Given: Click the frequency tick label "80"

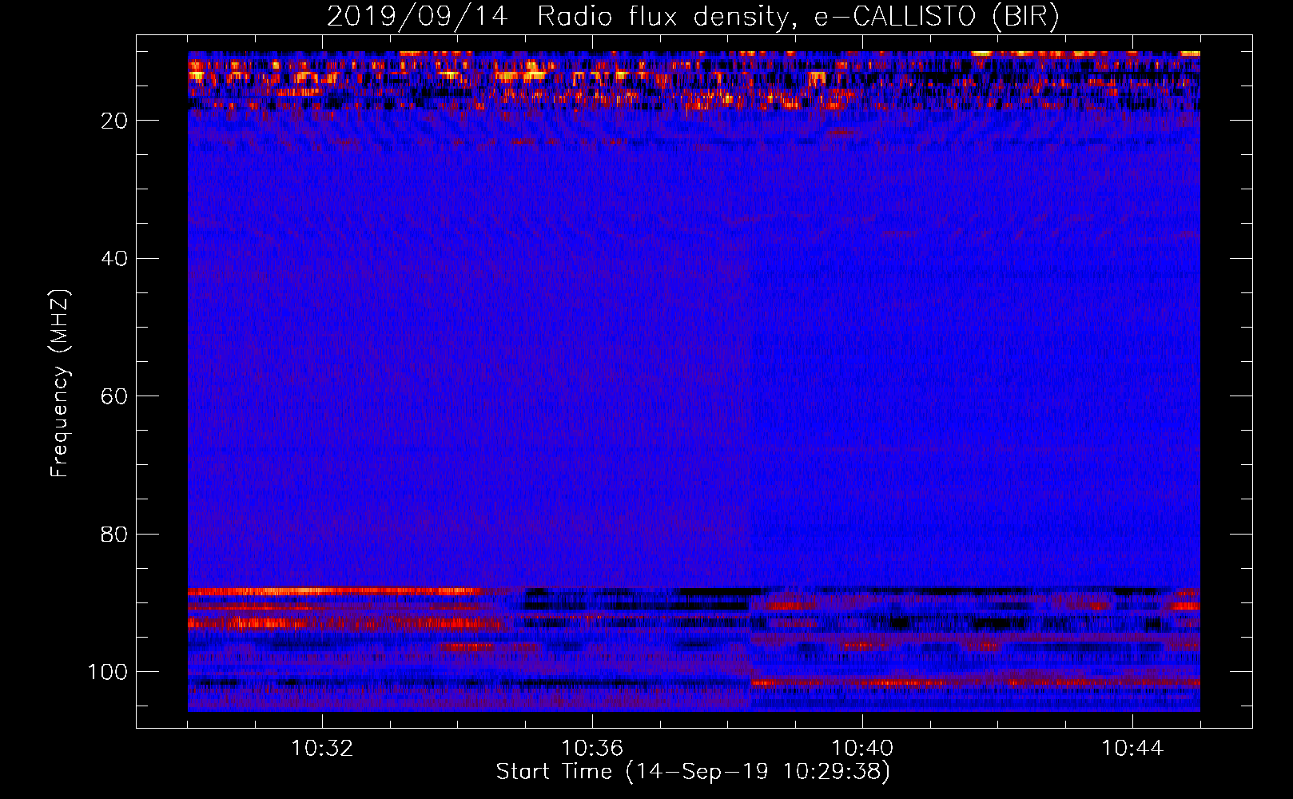Looking at the screenshot, I should point(115,534).
